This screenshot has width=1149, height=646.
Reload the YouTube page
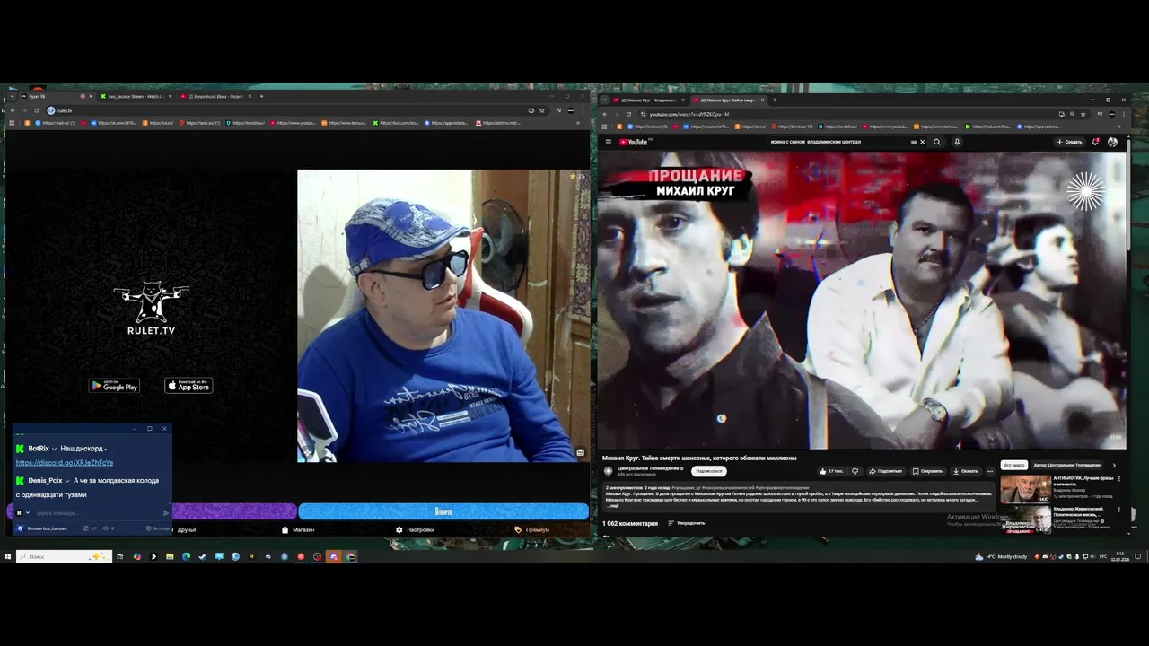coord(629,114)
